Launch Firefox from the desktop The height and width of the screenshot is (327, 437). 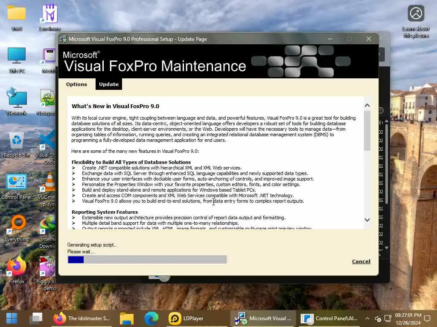[17, 270]
